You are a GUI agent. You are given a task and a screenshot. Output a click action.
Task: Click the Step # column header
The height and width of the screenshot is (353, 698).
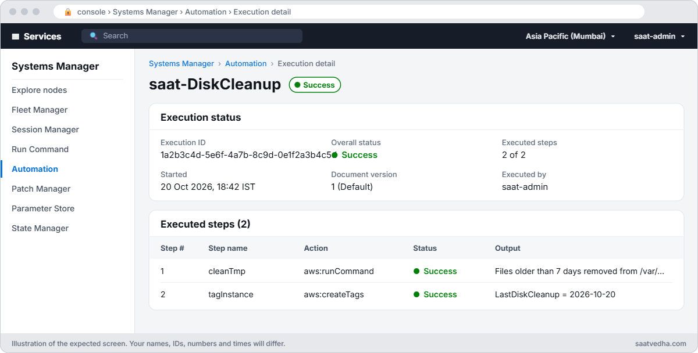172,248
